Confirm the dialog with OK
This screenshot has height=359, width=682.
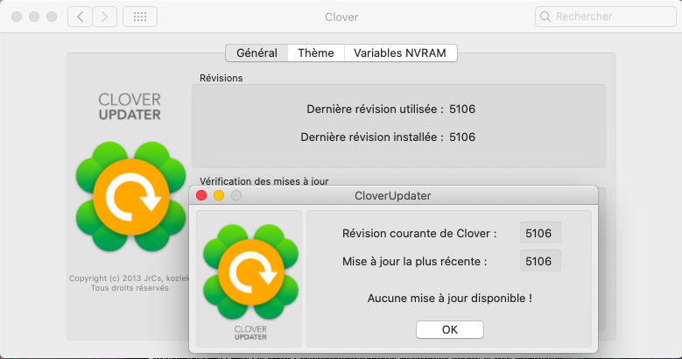(x=450, y=329)
